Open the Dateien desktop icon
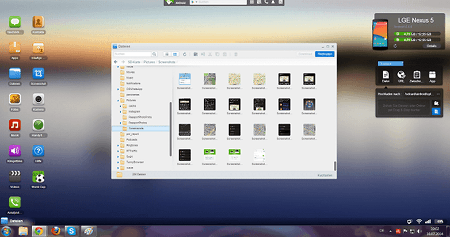 tap(15, 74)
